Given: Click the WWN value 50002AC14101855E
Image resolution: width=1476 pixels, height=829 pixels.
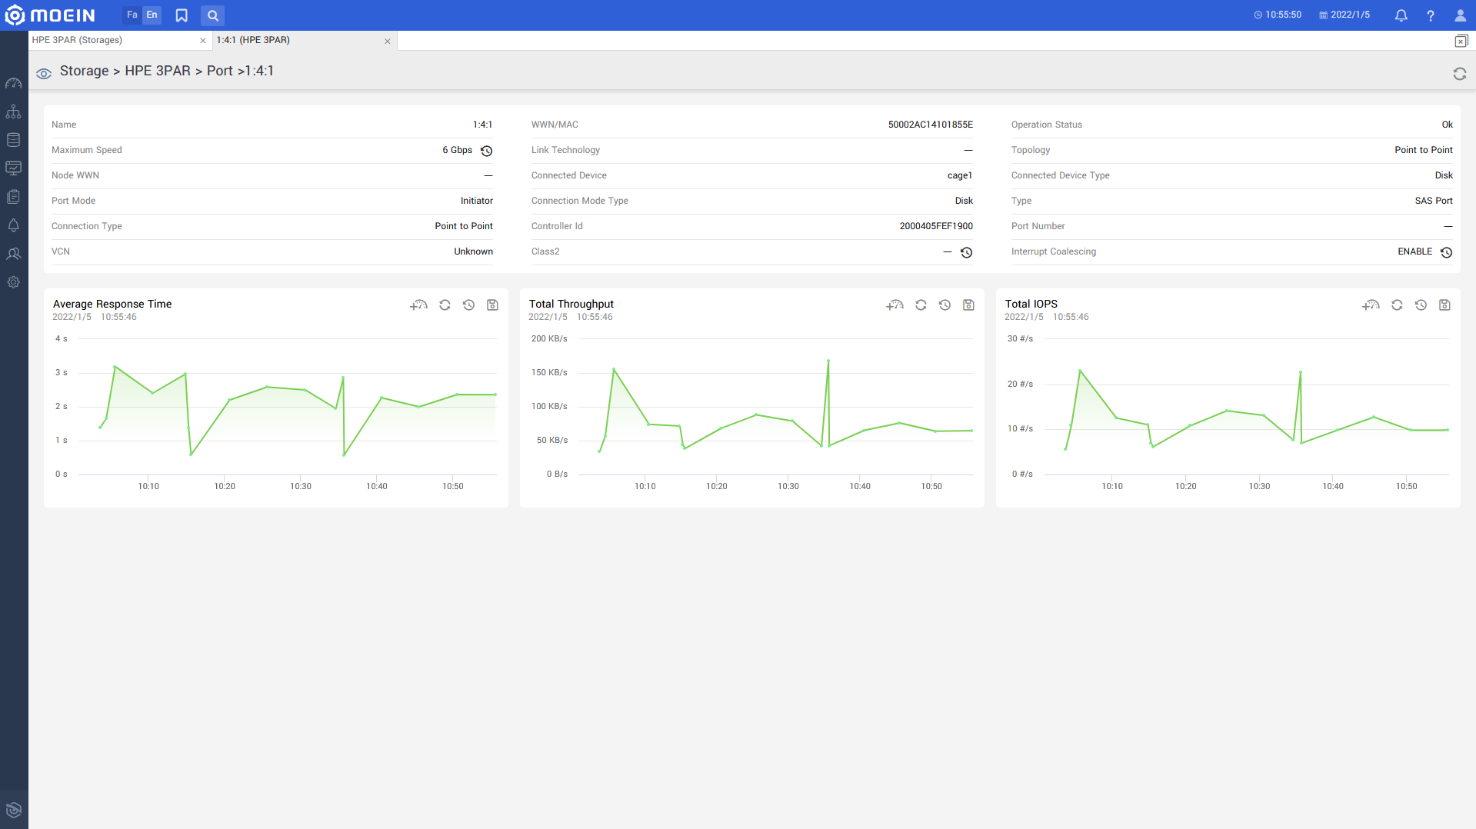Looking at the screenshot, I should (x=931, y=125).
